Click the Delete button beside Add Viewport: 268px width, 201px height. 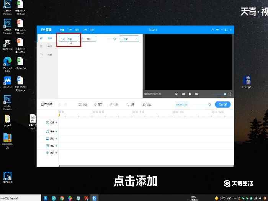87,39
